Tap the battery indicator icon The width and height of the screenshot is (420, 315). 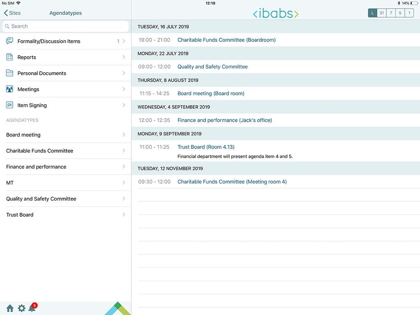414,3
